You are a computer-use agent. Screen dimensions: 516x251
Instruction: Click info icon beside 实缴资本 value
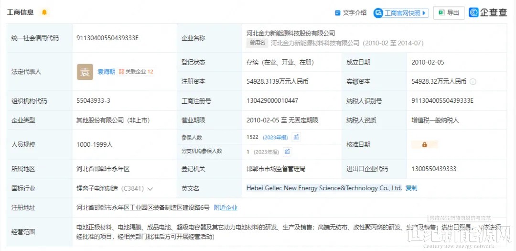coord(473,82)
